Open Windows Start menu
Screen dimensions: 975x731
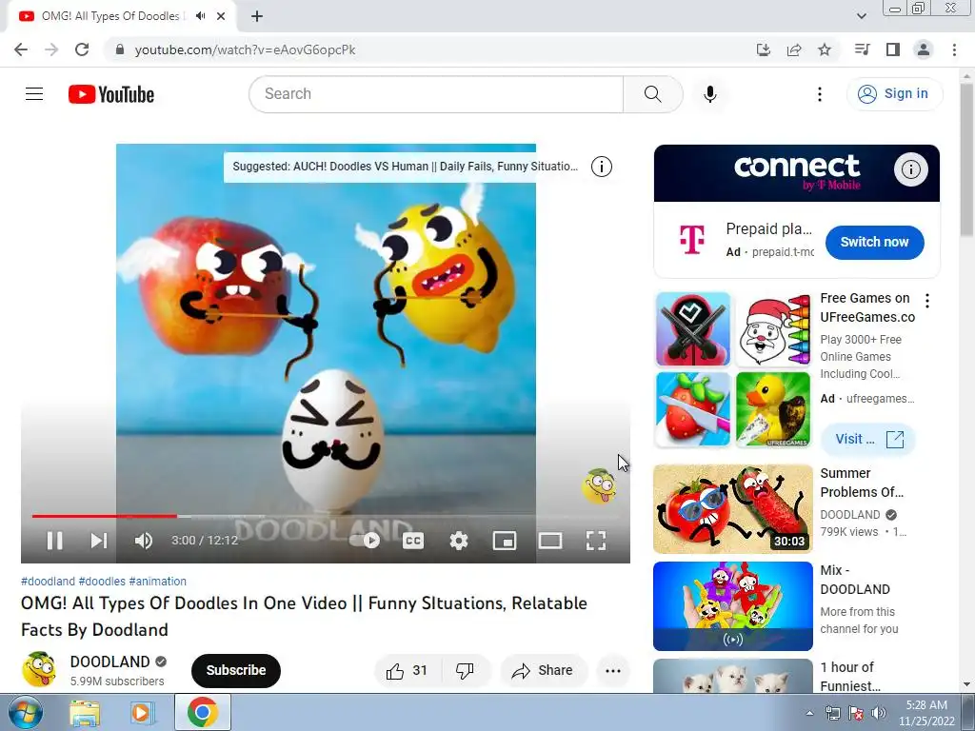click(x=25, y=712)
